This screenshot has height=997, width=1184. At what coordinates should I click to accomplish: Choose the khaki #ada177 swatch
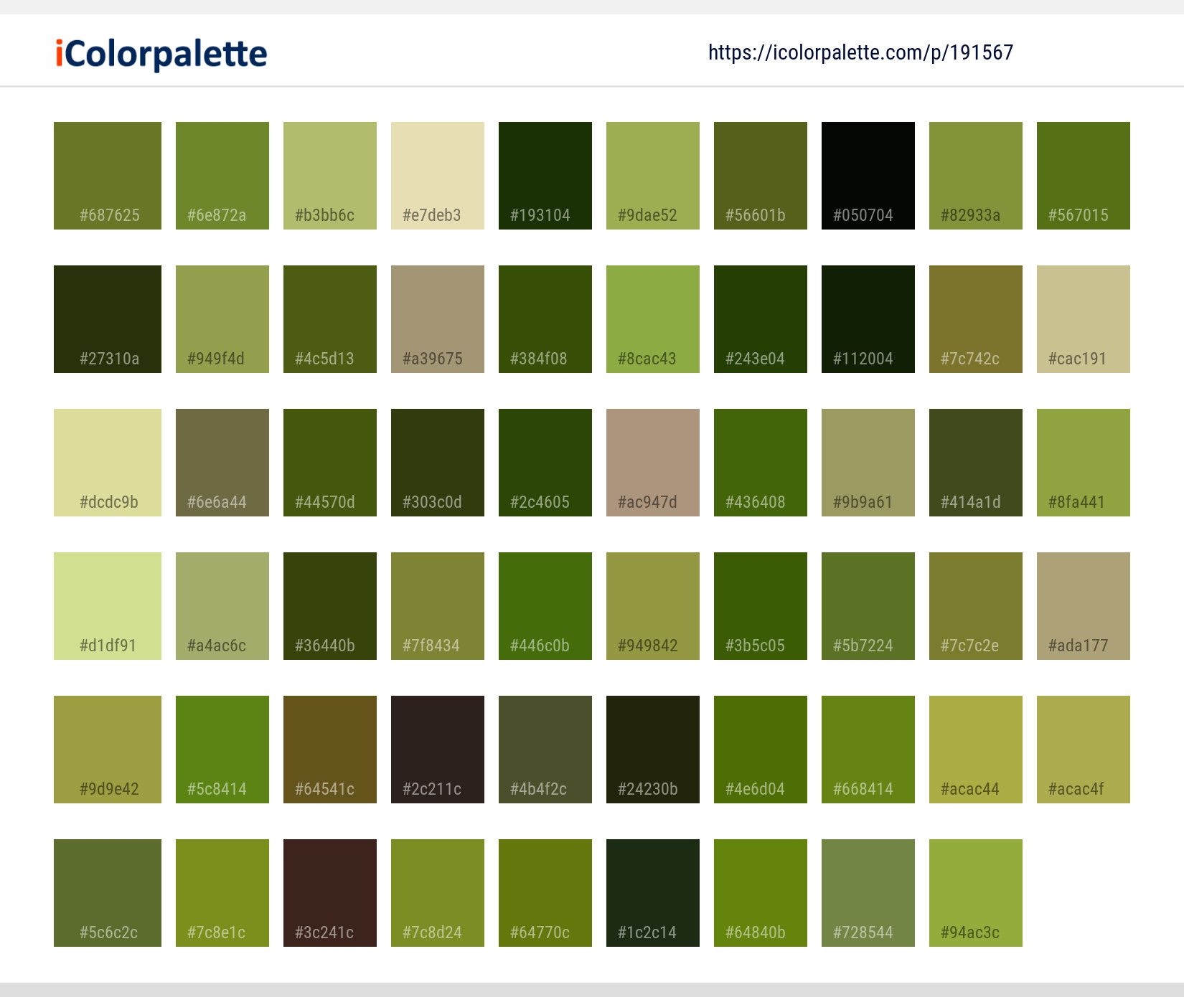pyautogui.click(x=1084, y=606)
